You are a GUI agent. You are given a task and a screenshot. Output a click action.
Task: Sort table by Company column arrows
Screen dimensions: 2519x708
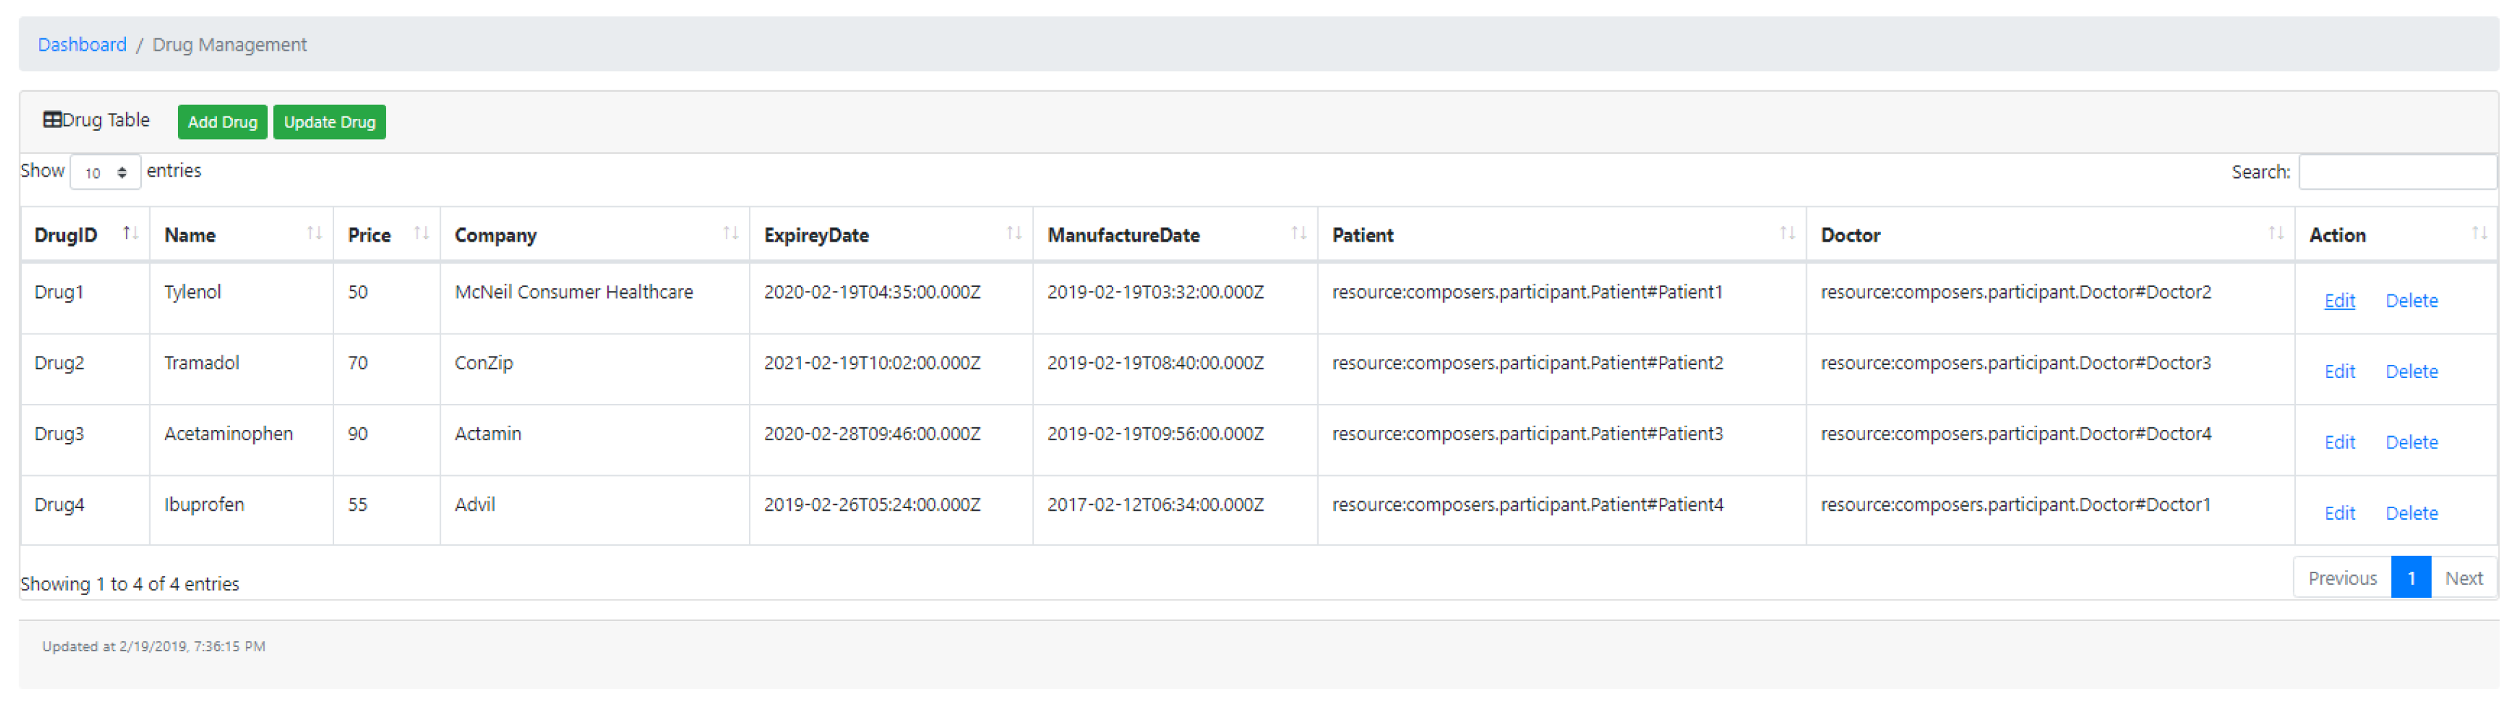click(x=731, y=233)
